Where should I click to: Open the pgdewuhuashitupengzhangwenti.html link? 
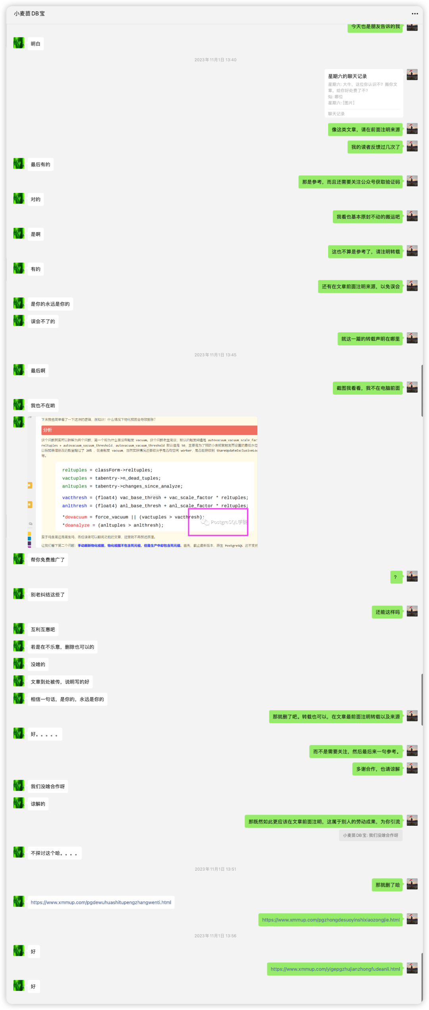[101, 902]
